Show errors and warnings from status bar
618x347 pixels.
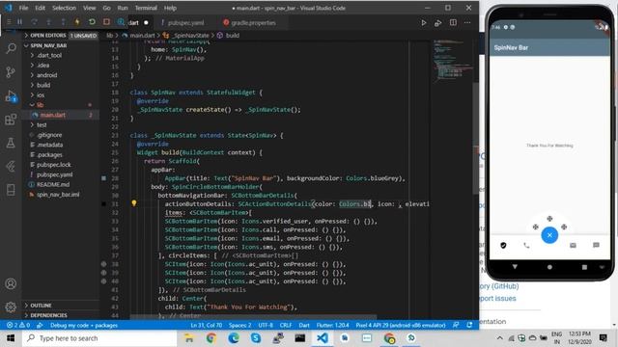point(18,326)
